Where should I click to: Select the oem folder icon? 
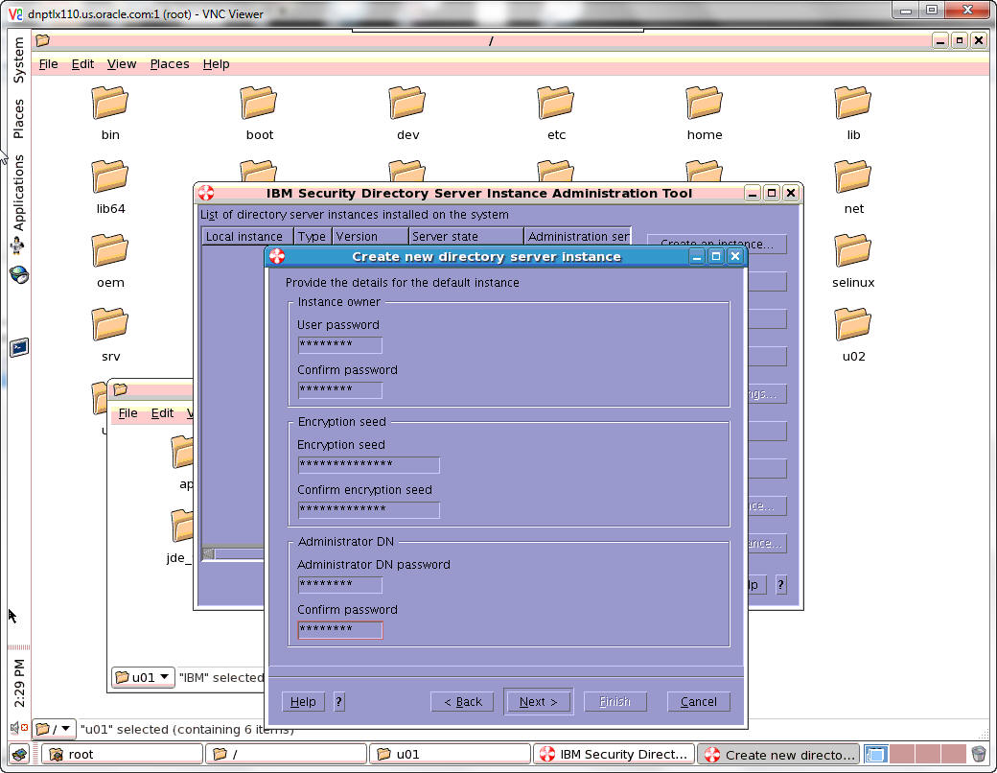(110, 250)
